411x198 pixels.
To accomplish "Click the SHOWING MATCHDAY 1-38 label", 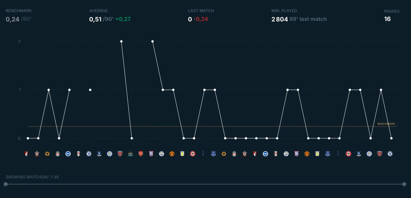I will tap(32, 177).
